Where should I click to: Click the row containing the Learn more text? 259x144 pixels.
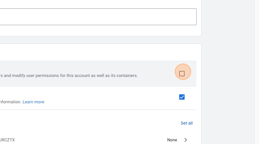(90, 98)
